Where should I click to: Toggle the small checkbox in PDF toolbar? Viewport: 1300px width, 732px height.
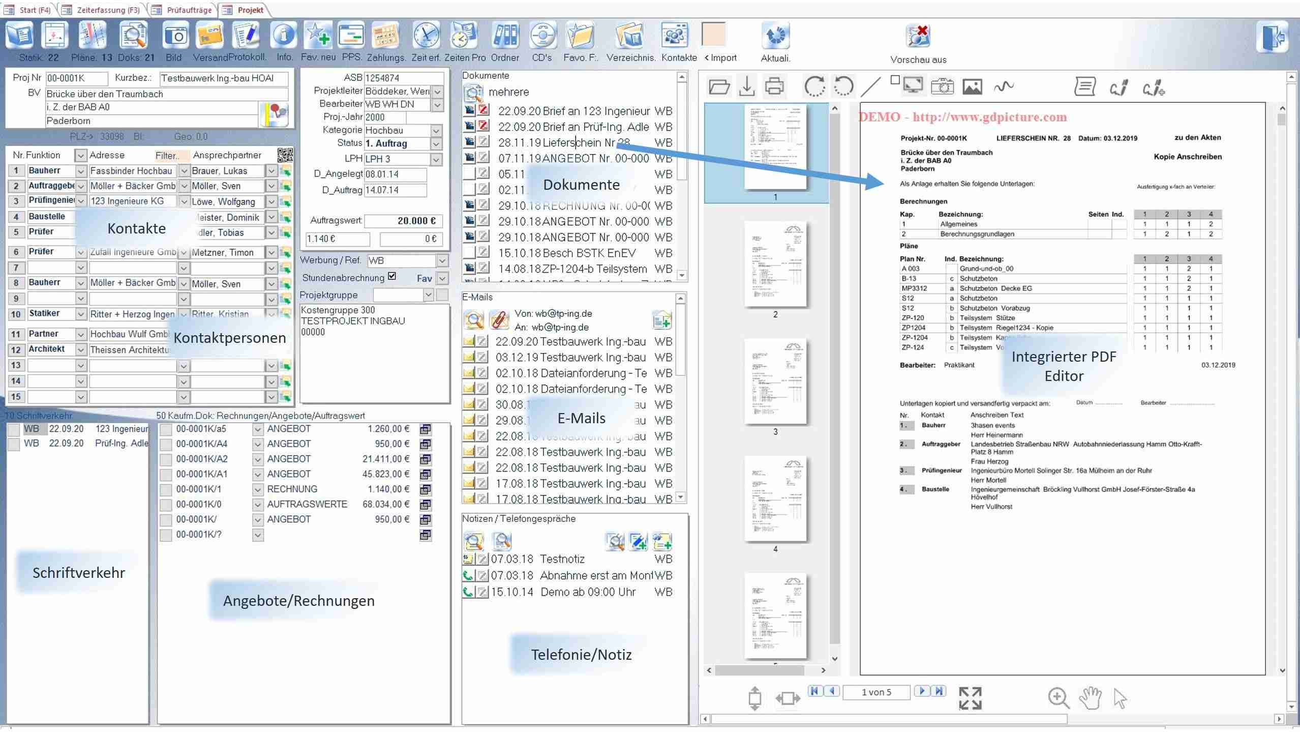pyautogui.click(x=895, y=79)
